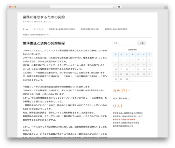175x148 pixels.
Task: Open 業務委託請負契約の性質 in the top menu
Action: [90, 29]
